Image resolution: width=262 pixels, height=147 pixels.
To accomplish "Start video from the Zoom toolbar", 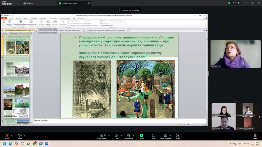I will [x=20, y=136].
